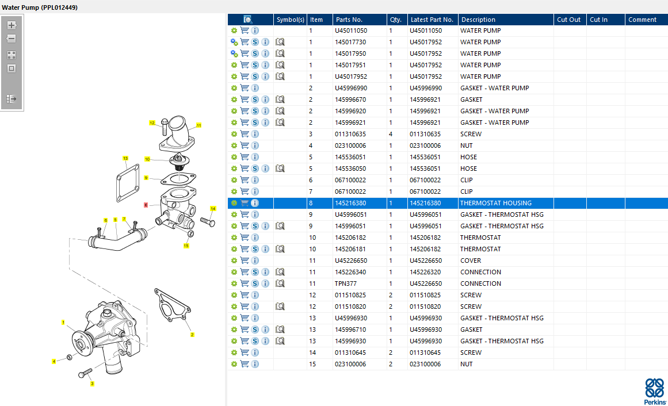Click the gear icon for part 145017730
The height and width of the screenshot is (406, 668).
tap(234, 42)
